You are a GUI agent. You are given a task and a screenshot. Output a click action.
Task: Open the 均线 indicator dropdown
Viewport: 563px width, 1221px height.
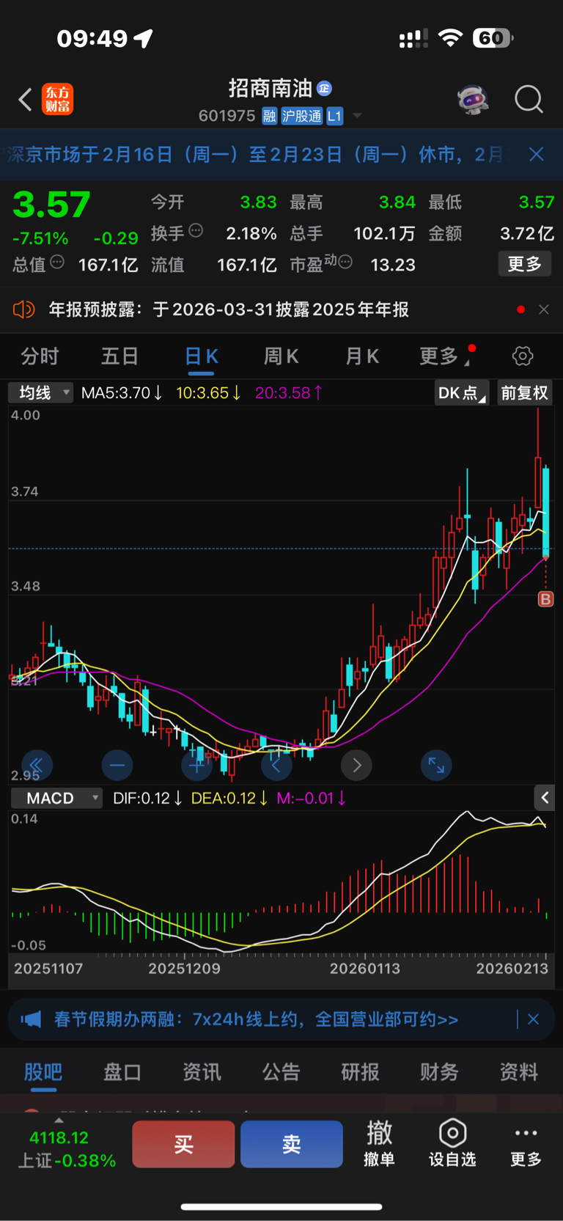tap(41, 392)
